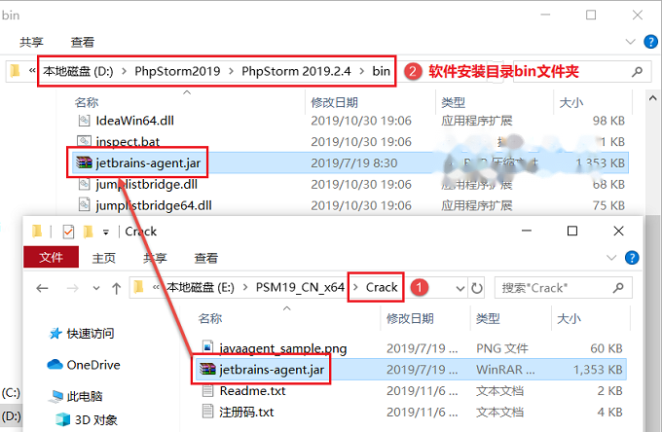Click the 搜索"Crack" search field
Viewport: 662px width, 432px height.
click(564, 288)
